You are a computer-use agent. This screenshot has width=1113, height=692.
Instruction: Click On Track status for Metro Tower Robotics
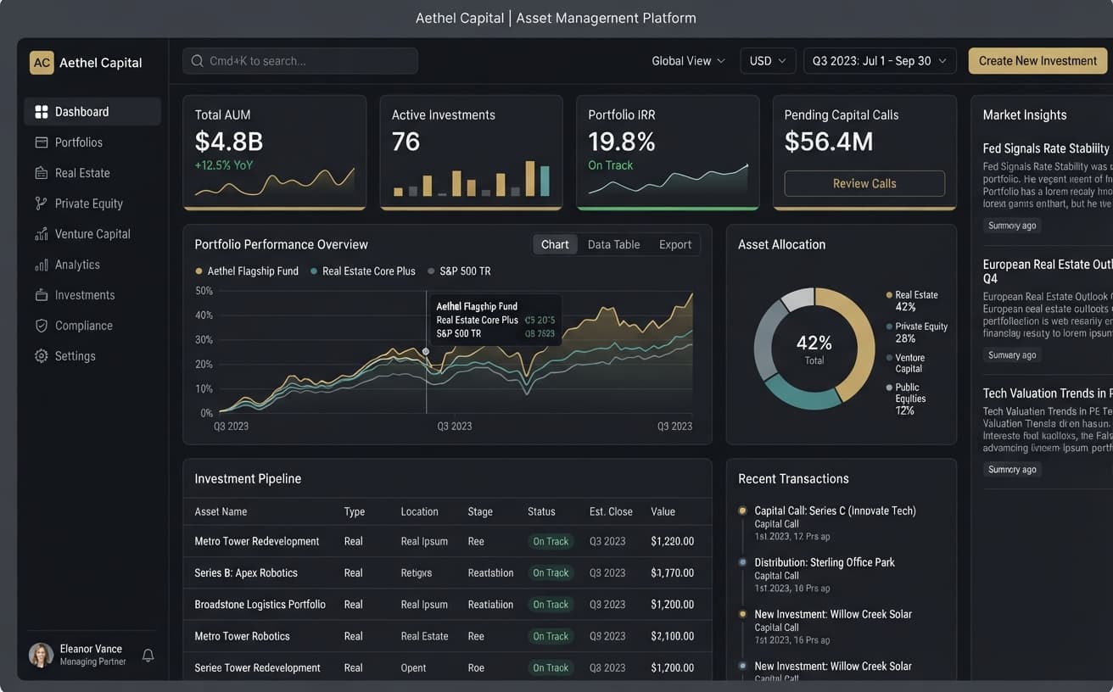(551, 636)
